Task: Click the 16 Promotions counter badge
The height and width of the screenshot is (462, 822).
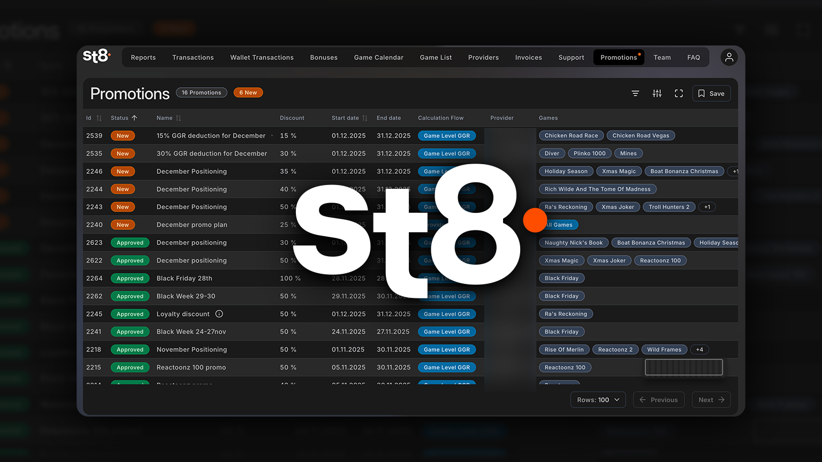Action: point(201,92)
